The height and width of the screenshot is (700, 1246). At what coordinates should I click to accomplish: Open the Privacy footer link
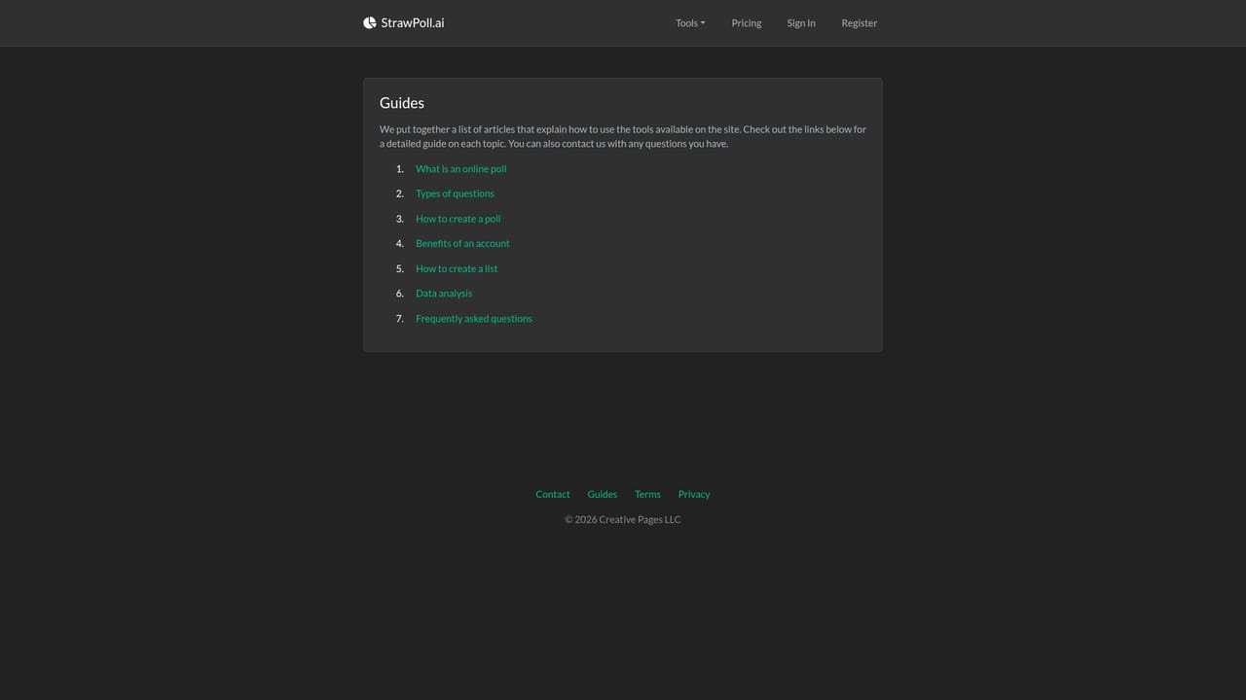pyautogui.click(x=694, y=494)
